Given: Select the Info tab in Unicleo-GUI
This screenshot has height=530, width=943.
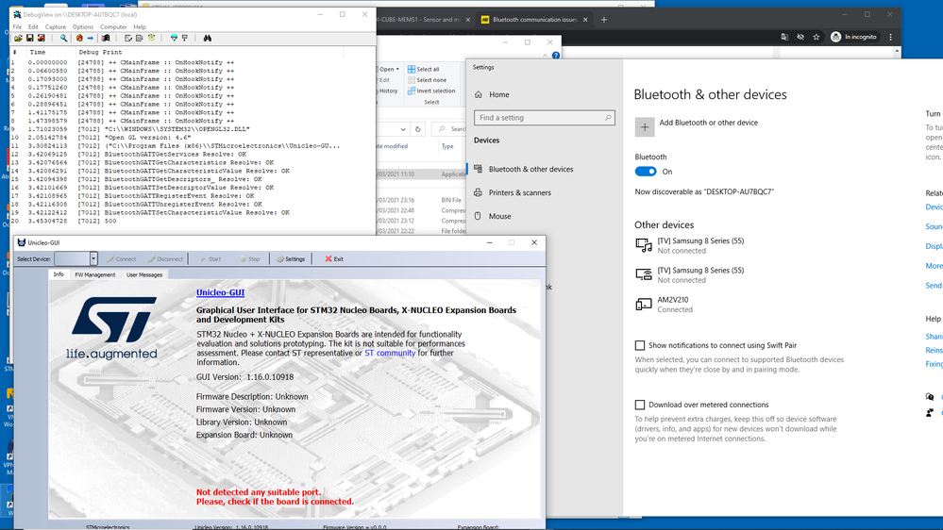Looking at the screenshot, I should coord(59,274).
